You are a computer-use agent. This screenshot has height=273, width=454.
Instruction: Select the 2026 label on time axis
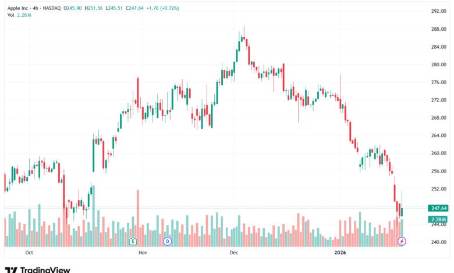click(x=340, y=253)
